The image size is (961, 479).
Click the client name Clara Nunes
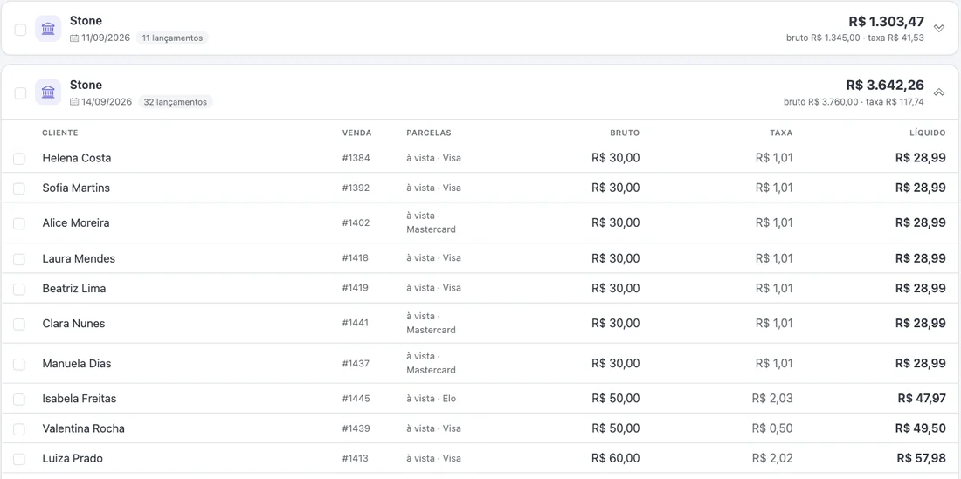pyautogui.click(x=73, y=324)
